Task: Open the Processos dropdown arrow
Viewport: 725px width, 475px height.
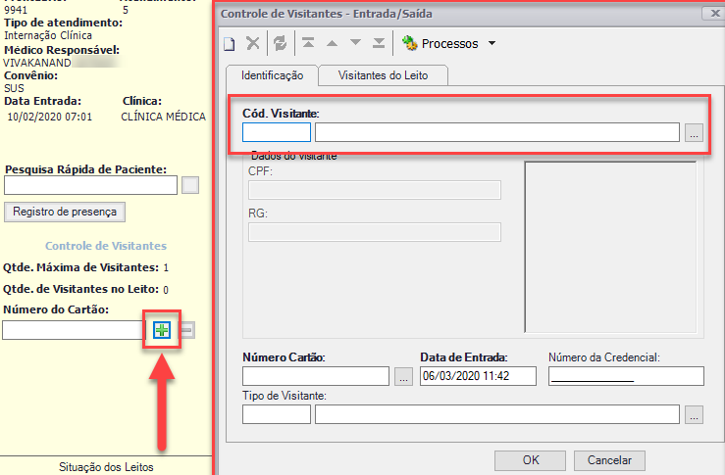Action: 492,43
